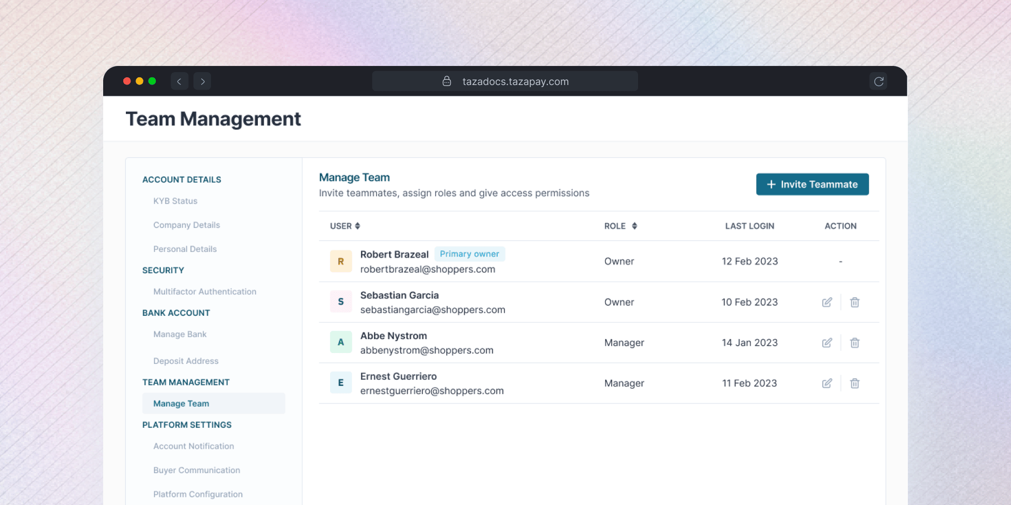Click the green maximize window button
1011x505 pixels.
[152, 81]
